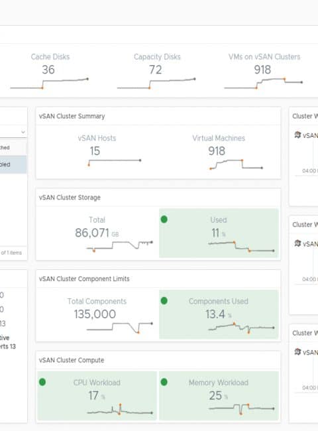Click the green status dot beside Components Used

click(x=164, y=301)
